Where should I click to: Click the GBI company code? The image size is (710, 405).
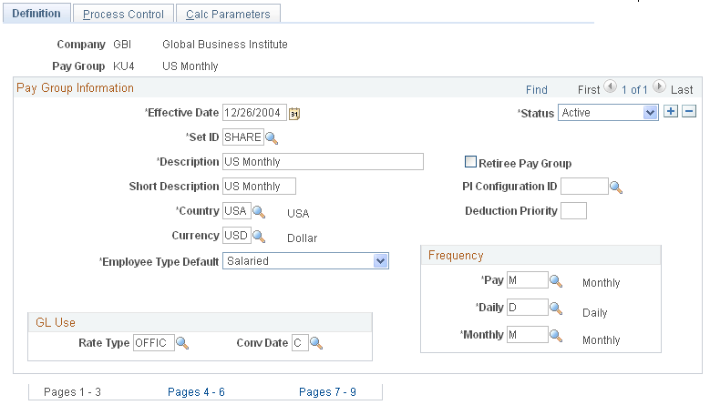coord(122,45)
